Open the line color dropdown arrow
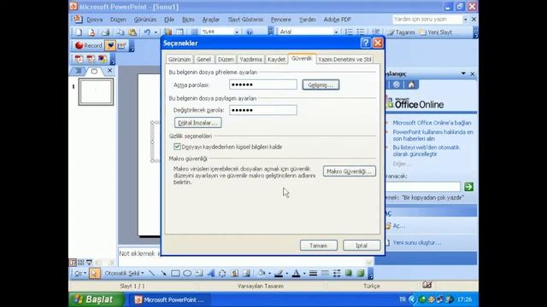 pos(287,274)
